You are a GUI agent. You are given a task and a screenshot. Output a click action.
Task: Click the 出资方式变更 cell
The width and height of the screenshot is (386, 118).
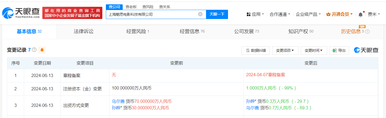85,106
